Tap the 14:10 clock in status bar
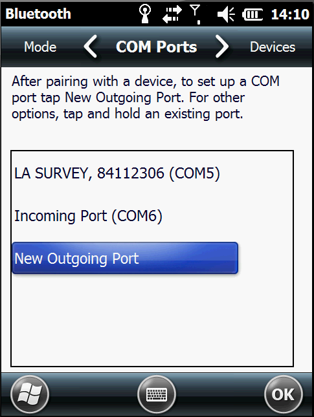 [290, 14]
